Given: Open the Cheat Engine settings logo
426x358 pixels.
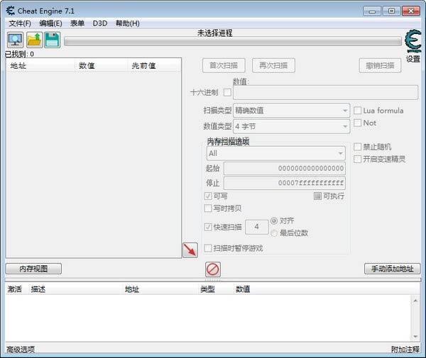Looking at the screenshot, I should [x=413, y=41].
